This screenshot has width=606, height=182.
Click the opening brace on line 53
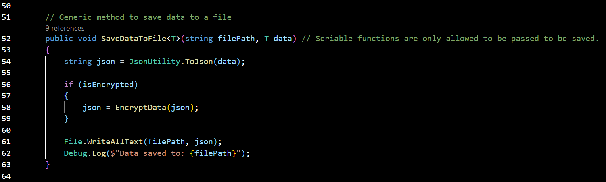click(48, 50)
